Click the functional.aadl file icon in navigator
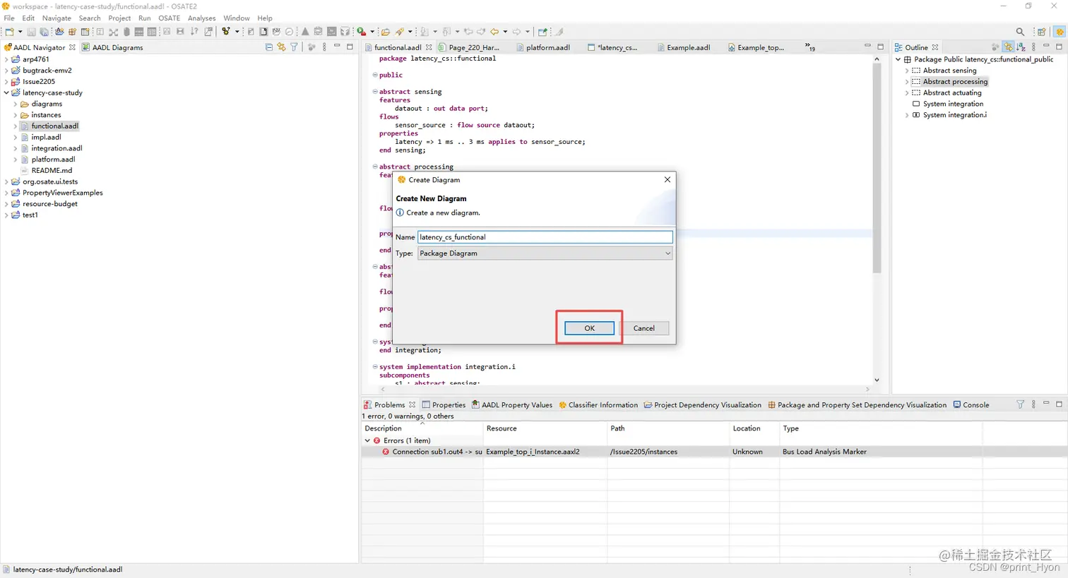 point(25,126)
